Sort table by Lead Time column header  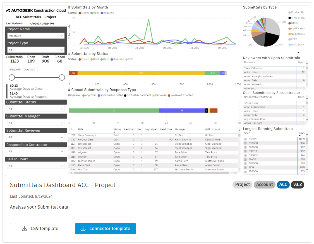166,129
